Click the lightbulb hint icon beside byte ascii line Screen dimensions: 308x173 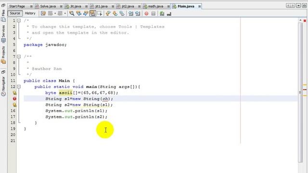pos(14,93)
